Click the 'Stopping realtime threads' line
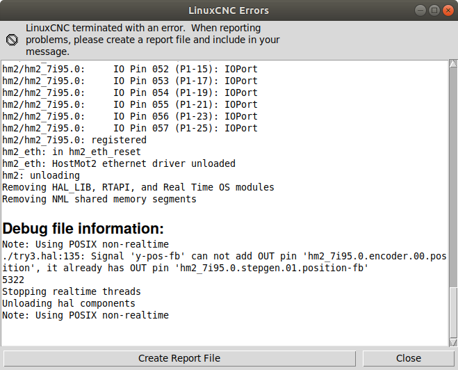The height and width of the screenshot is (370, 458). click(x=72, y=291)
